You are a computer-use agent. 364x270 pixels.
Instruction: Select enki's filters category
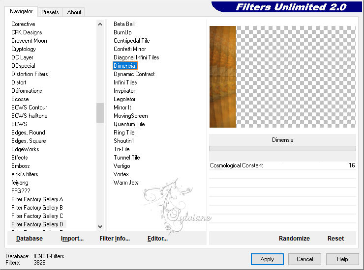[x=25, y=174]
